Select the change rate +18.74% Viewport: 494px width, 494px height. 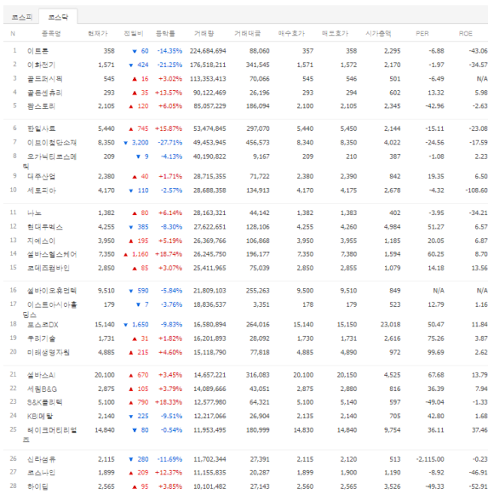(169, 254)
